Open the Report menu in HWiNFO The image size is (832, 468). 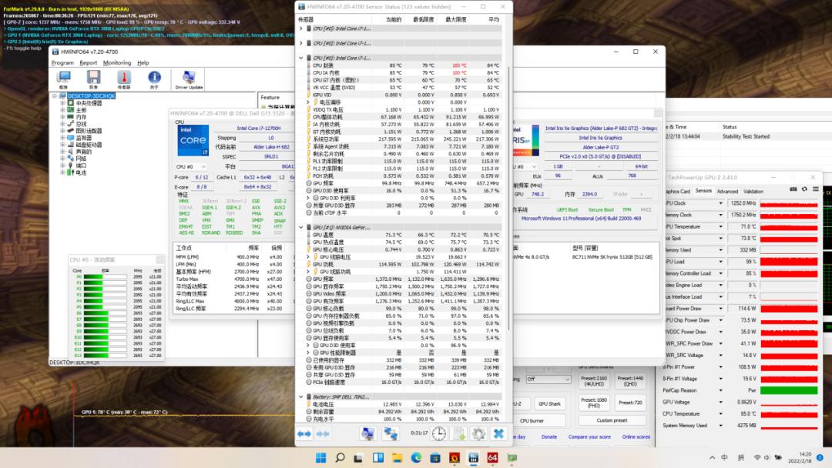[x=89, y=63]
